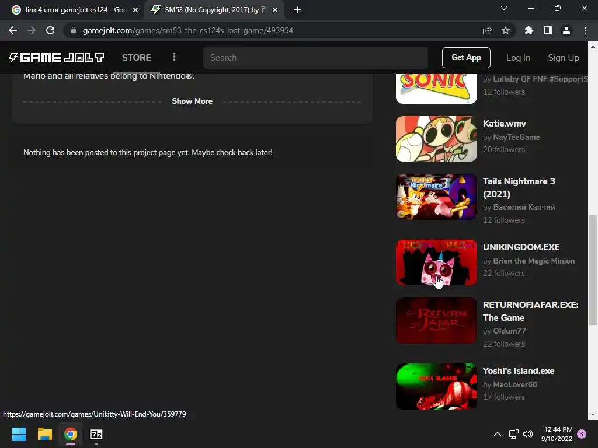Share this page via address bar icon
This screenshot has height=448, width=598.
point(487,30)
